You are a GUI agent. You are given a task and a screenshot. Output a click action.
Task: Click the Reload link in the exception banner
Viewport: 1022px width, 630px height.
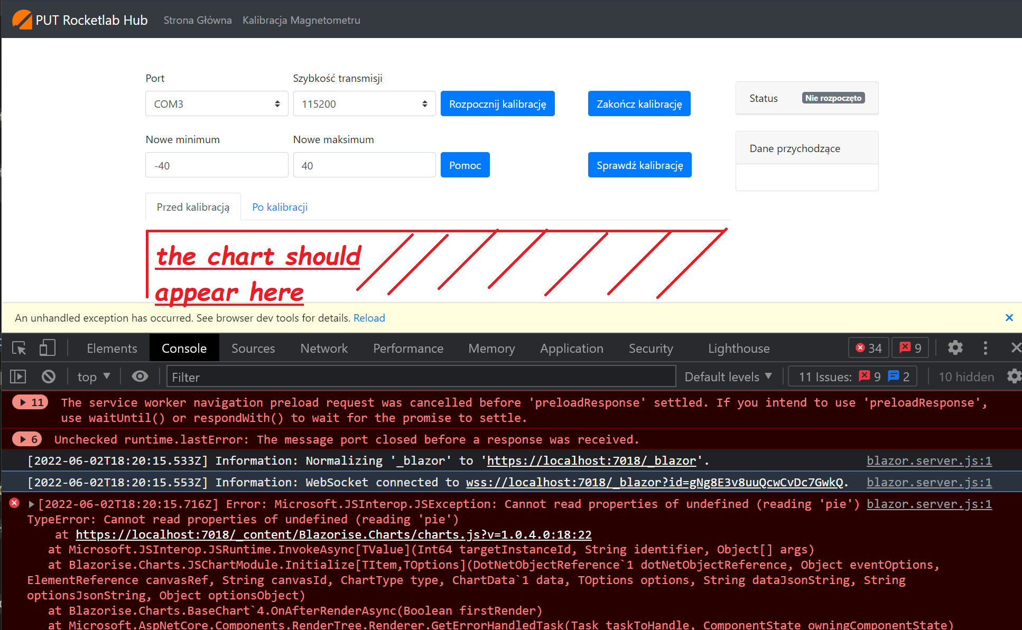coord(369,317)
